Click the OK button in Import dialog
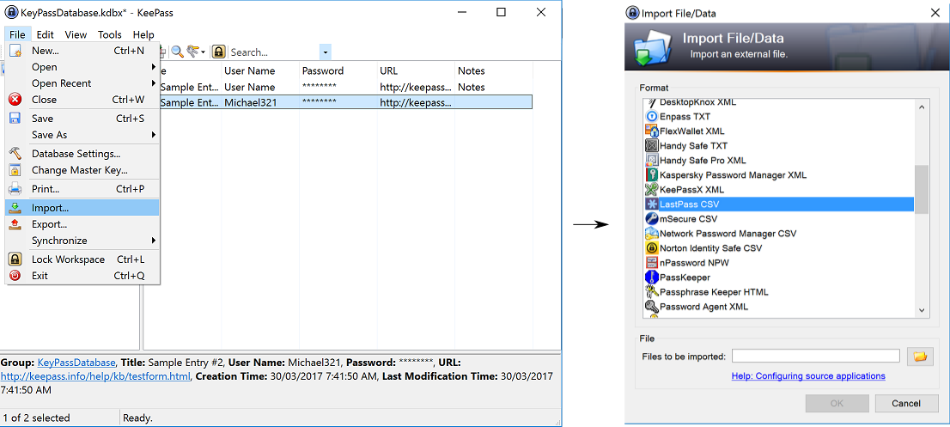Screen dimensions: 950x427 tap(837, 404)
